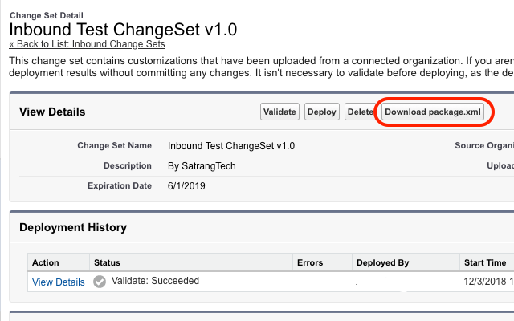Click the Validate: Succeeded status text
This screenshot has width=514, height=321.
(x=155, y=281)
